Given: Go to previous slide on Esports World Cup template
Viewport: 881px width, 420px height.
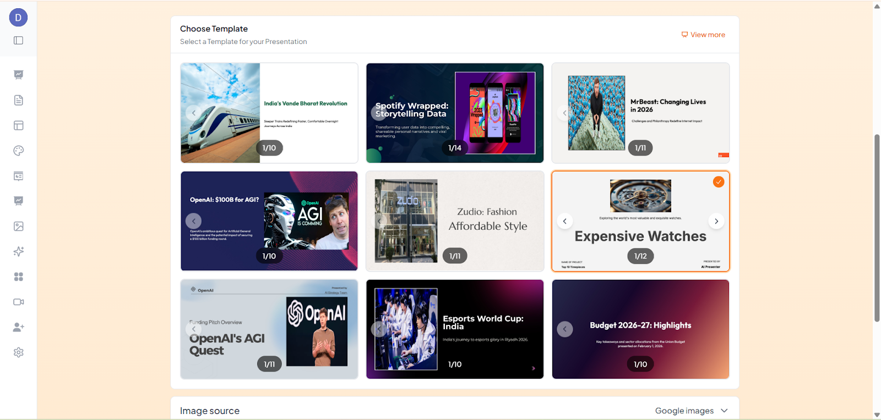Looking at the screenshot, I should click(x=379, y=329).
